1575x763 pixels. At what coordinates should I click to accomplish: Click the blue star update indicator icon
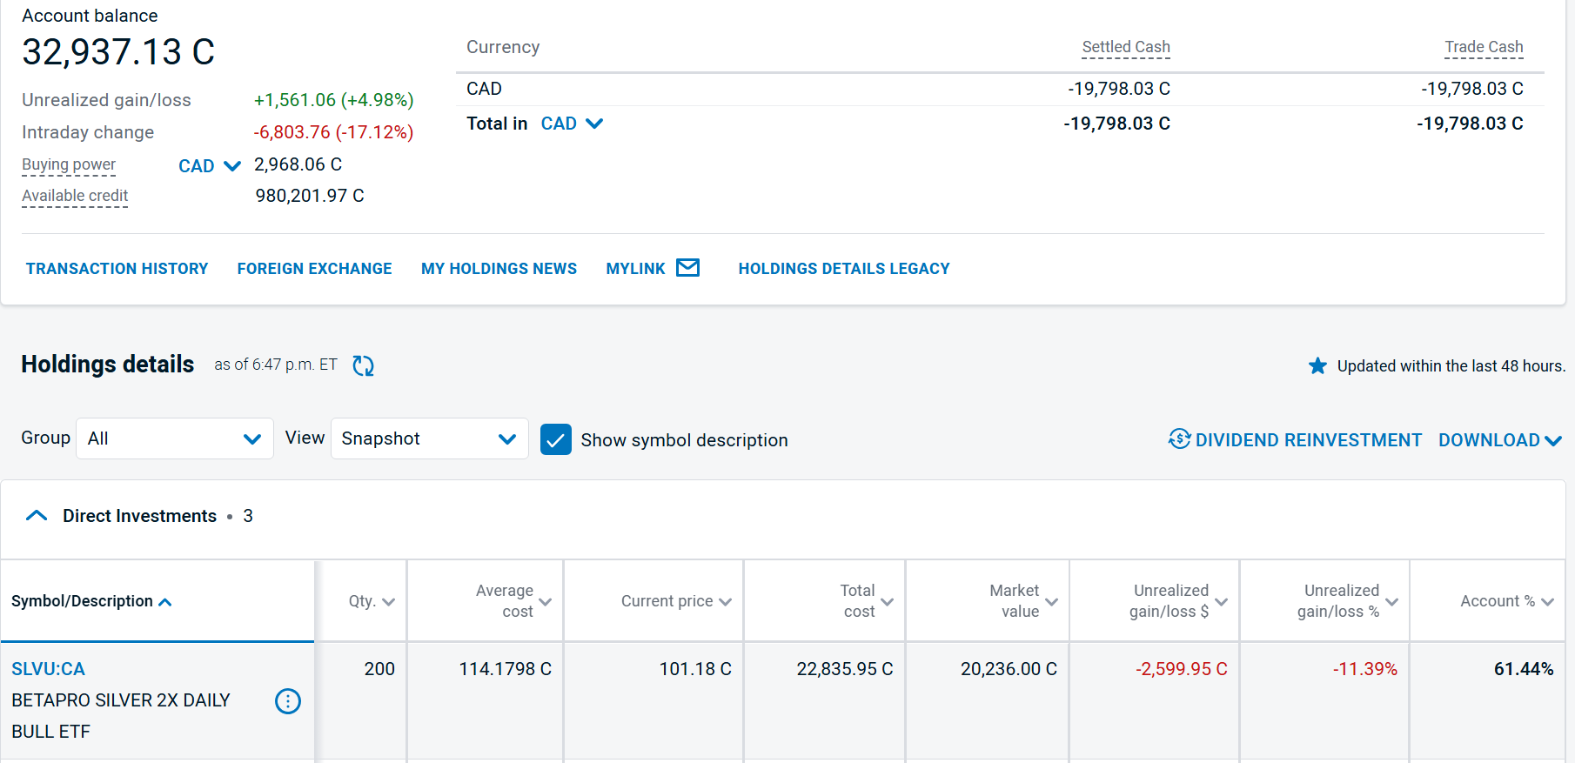point(1317,366)
